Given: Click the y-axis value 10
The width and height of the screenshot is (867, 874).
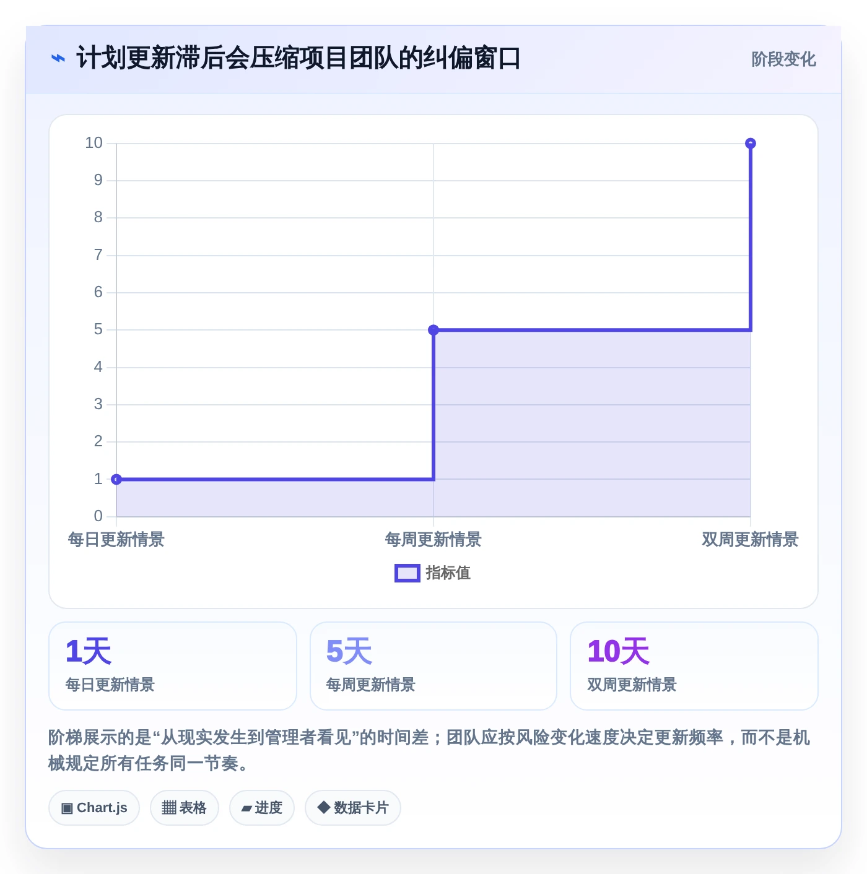Looking at the screenshot, I should coord(94,143).
